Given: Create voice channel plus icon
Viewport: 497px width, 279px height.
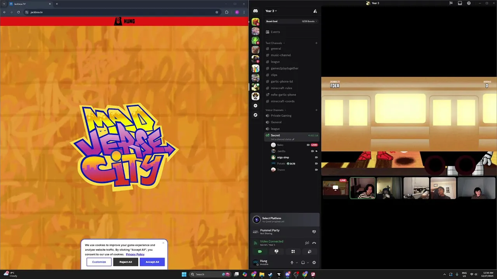Looking at the screenshot, I should coord(316,110).
